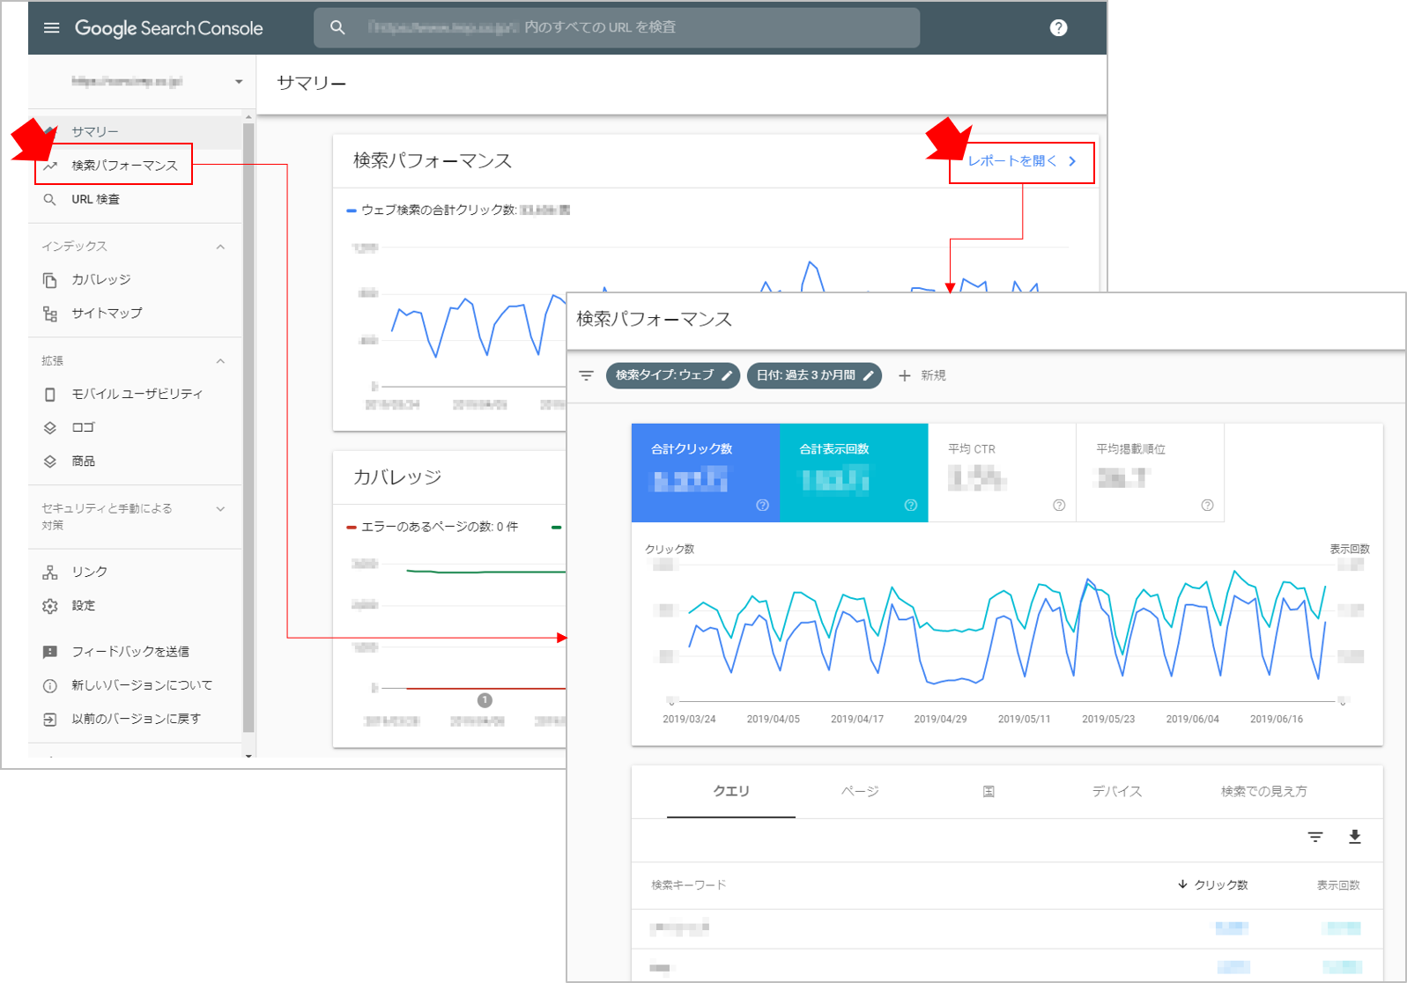Click the download export icon
Screen dimensions: 1407x983
coord(1354,837)
